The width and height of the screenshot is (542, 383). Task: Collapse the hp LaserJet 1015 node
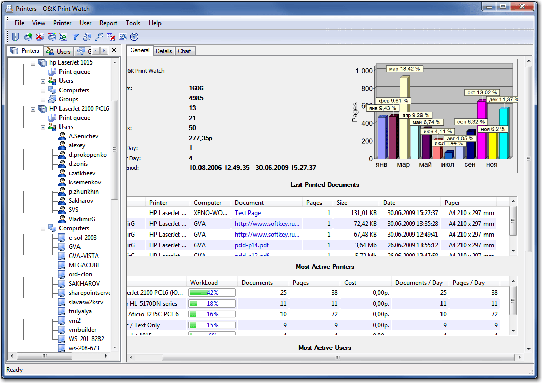click(34, 62)
